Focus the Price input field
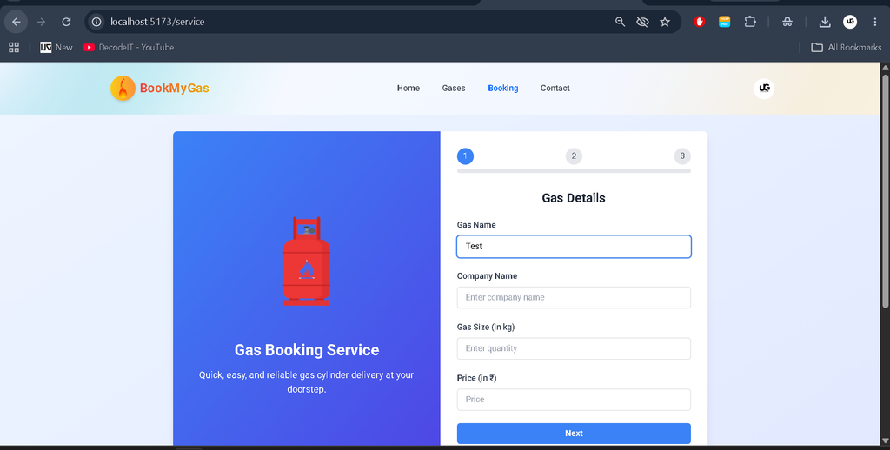890x450 pixels. 574,400
